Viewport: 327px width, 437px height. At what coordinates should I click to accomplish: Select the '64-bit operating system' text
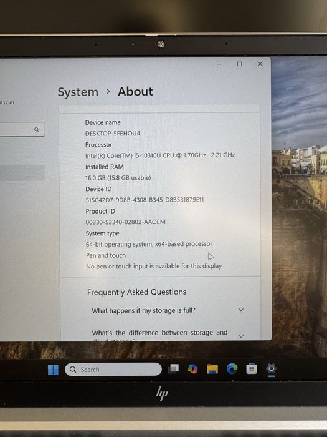click(x=149, y=244)
